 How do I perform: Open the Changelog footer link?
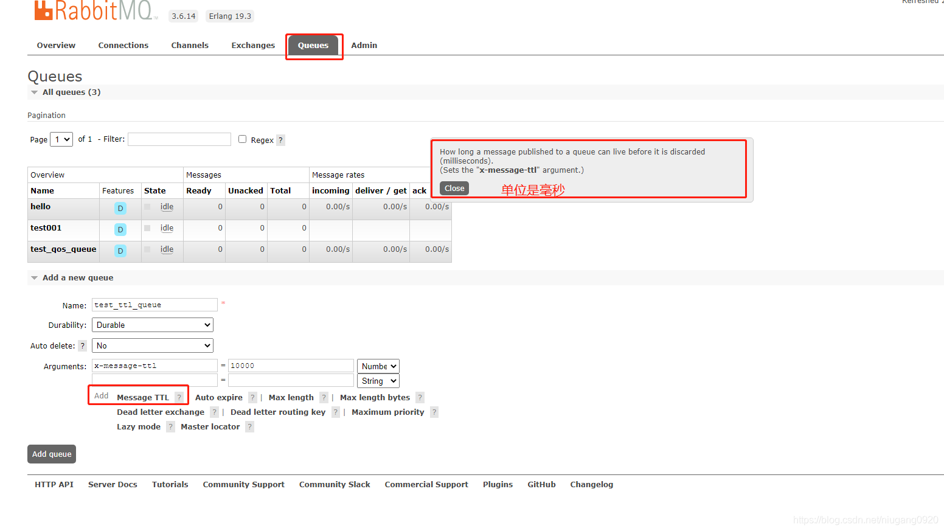click(x=592, y=485)
